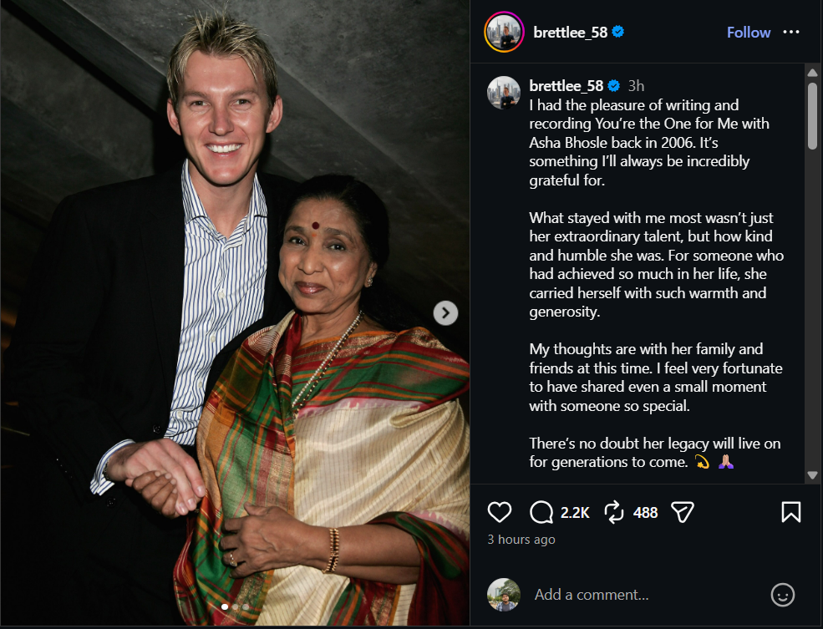Viewport: 823px width, 629px height.
Task: Advance carousel with the next arrow
Action: 445,312
